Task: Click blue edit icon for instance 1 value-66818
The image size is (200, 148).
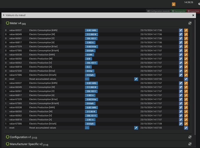Action: point(181,120)
